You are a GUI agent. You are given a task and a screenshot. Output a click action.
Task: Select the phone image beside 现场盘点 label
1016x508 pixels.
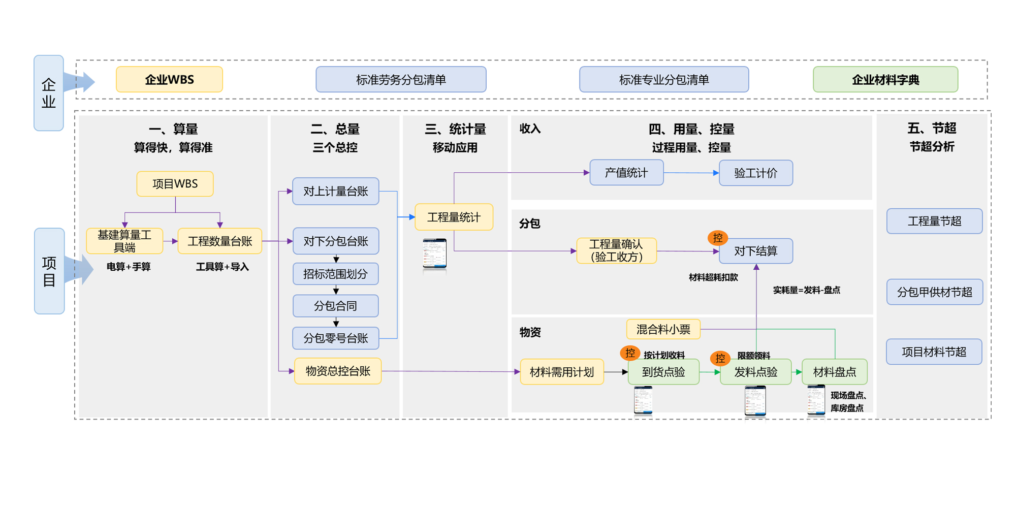click(x=816, y=400)
